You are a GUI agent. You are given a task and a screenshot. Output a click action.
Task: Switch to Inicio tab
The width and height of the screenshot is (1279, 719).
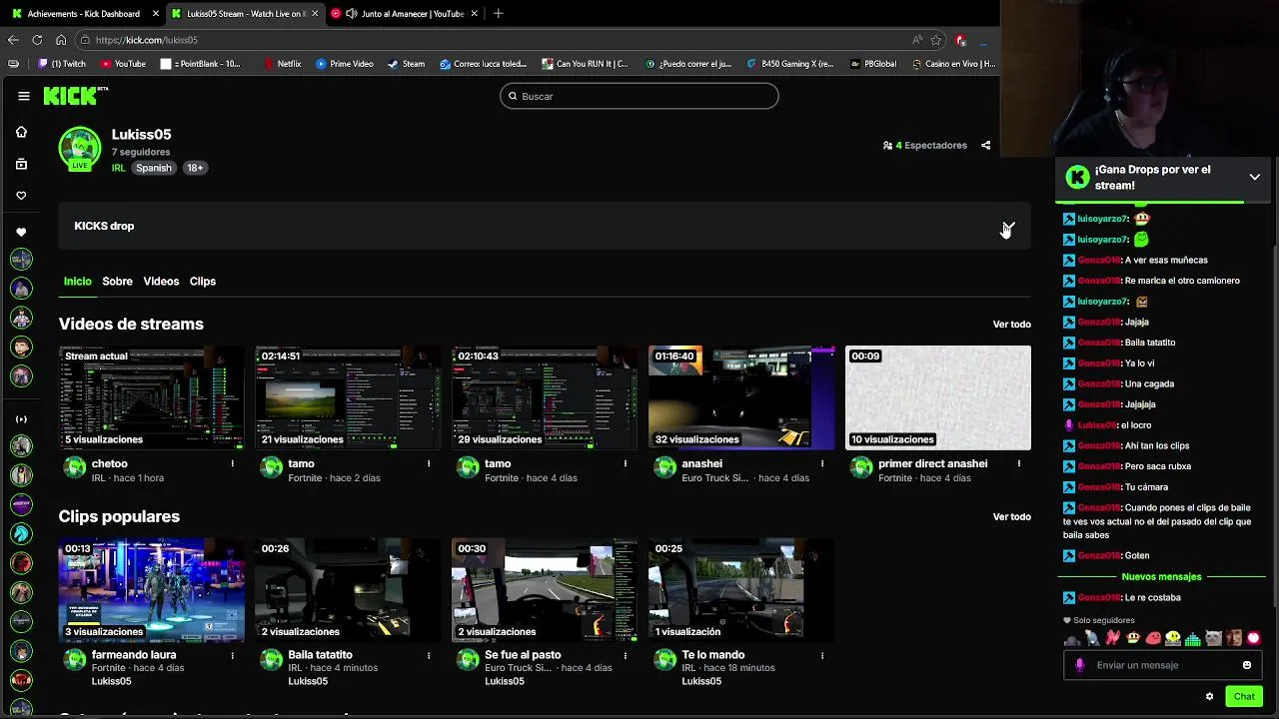[x=78, y=282]
